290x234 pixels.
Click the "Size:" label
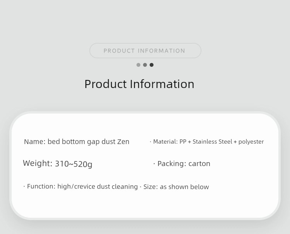(151, 187)
